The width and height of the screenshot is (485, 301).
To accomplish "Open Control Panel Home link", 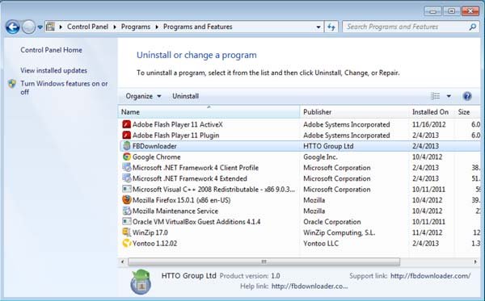I will click(x=51, y=50).
